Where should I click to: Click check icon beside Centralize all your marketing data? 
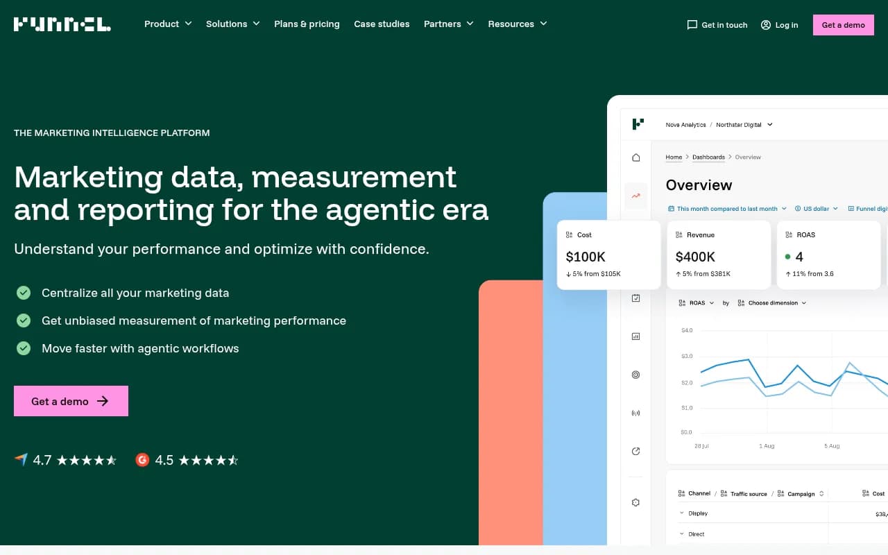pyautogui.click(x=24, y=293)
